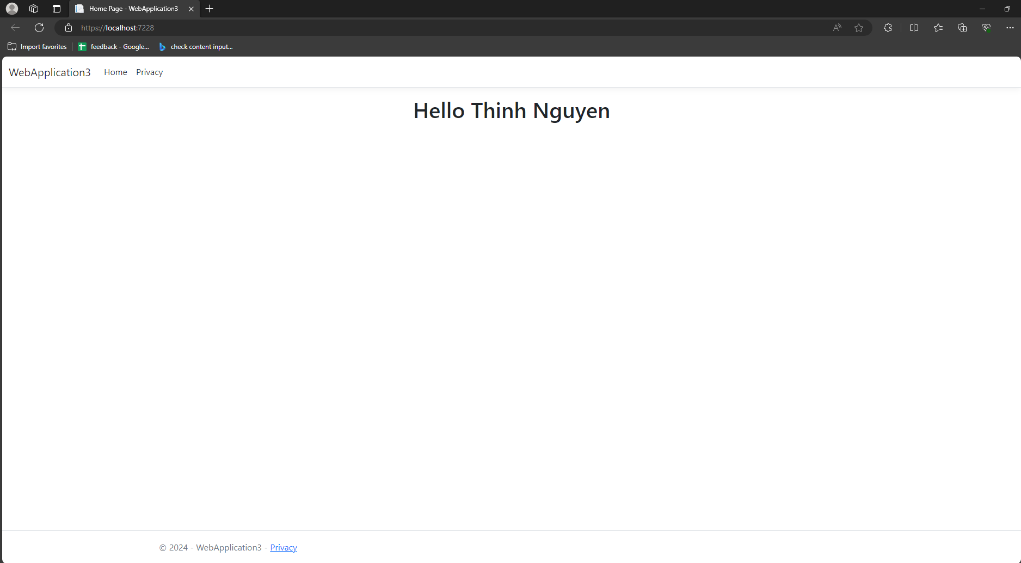Open the Import favorites bookmark
Image resolution: width=1021 pixels, height=563 pixels.
[38, 47]
